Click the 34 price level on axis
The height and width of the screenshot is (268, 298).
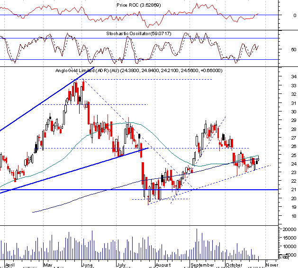click(x=294, y=76)
